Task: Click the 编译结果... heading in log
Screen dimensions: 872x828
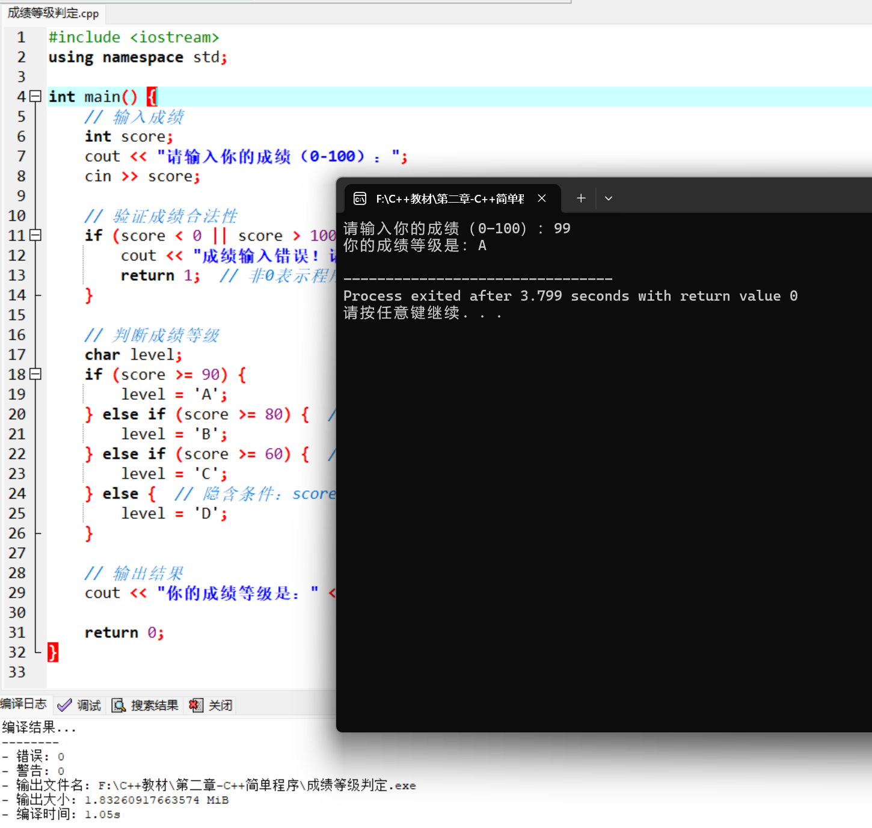Action: coord(39,728)
